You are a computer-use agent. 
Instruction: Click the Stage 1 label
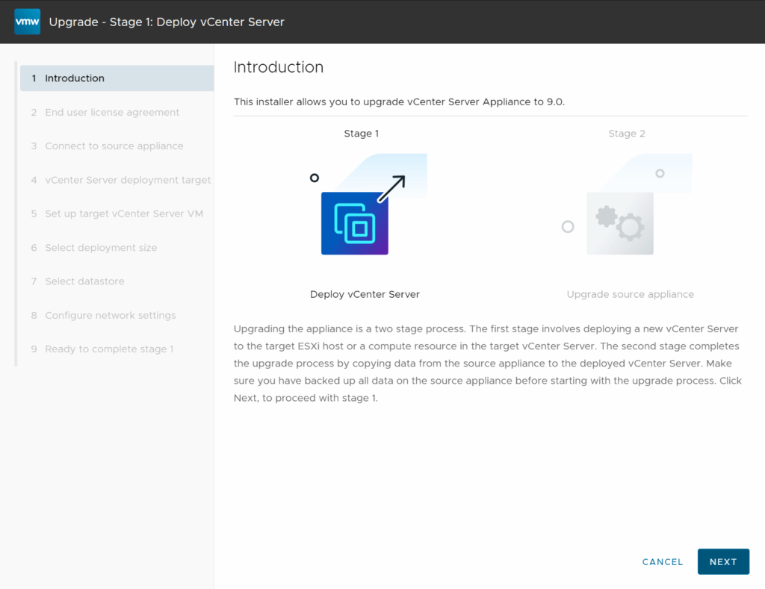pyautogui.click(x=361, y=134)
